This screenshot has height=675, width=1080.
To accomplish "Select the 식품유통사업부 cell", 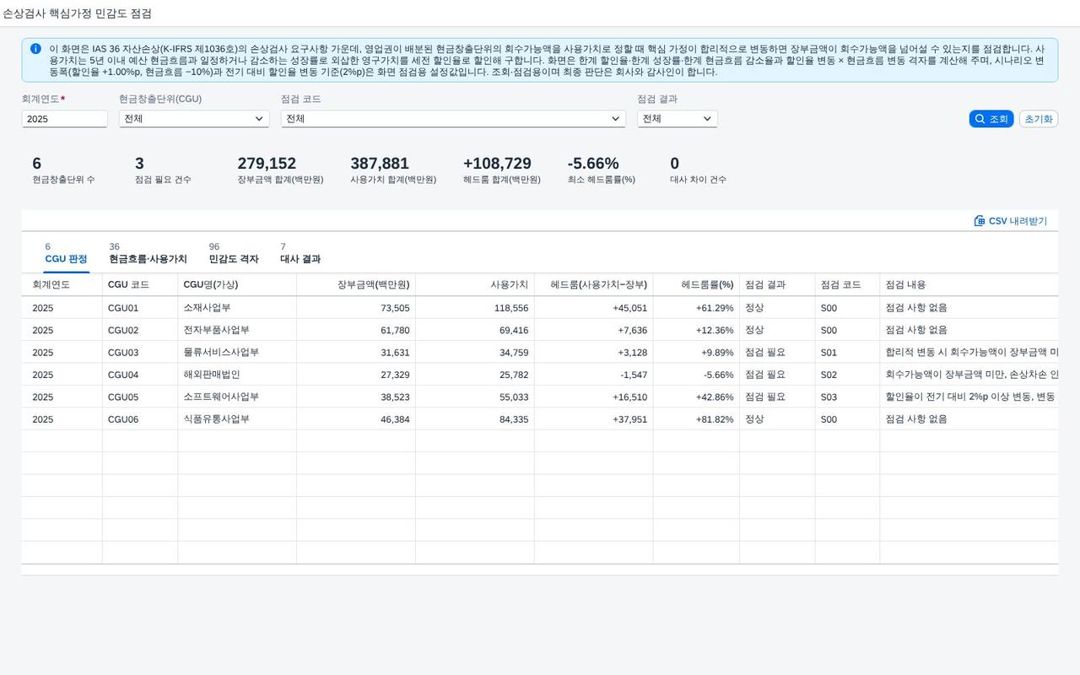I will 237,419.
